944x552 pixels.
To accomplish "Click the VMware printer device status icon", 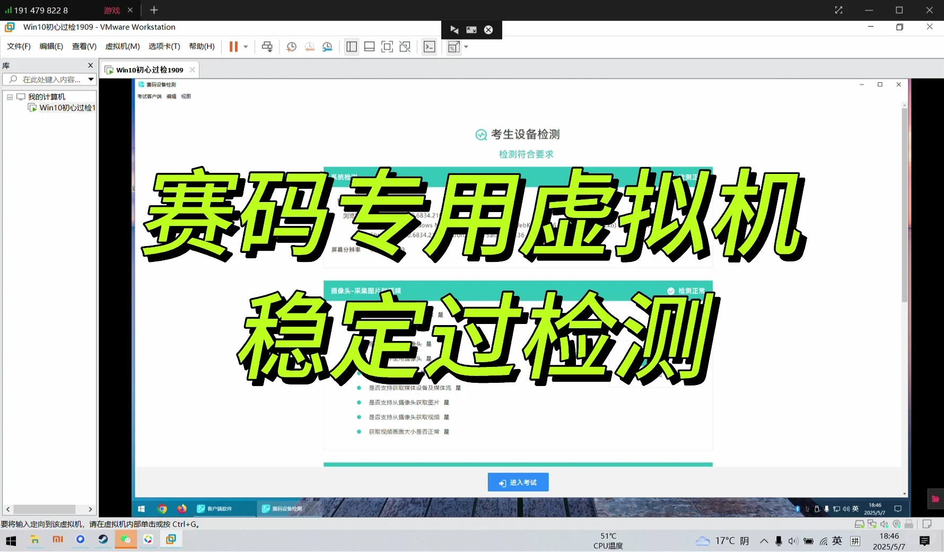I will click(909, 524).
